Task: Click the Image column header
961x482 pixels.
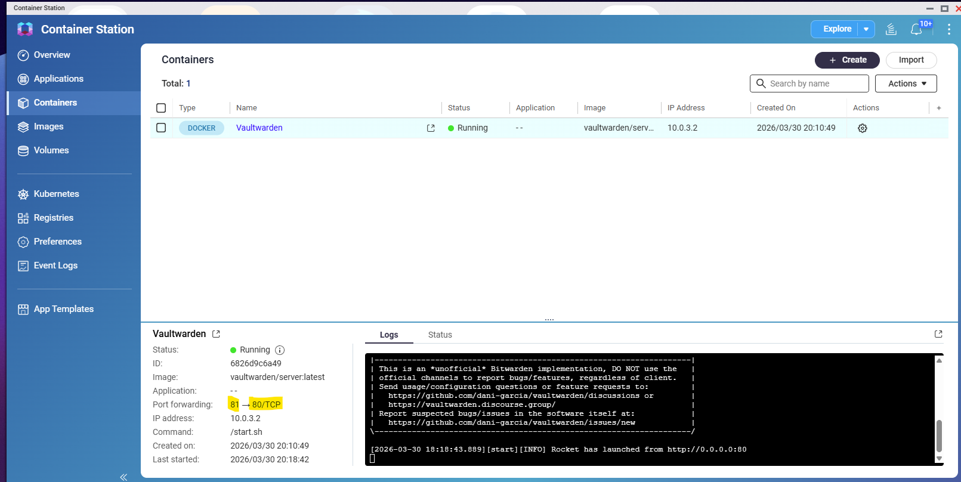Action: 595,108
